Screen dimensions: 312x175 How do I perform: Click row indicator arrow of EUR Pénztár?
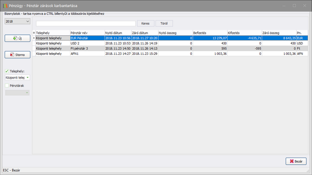click(x=34, y=38)
